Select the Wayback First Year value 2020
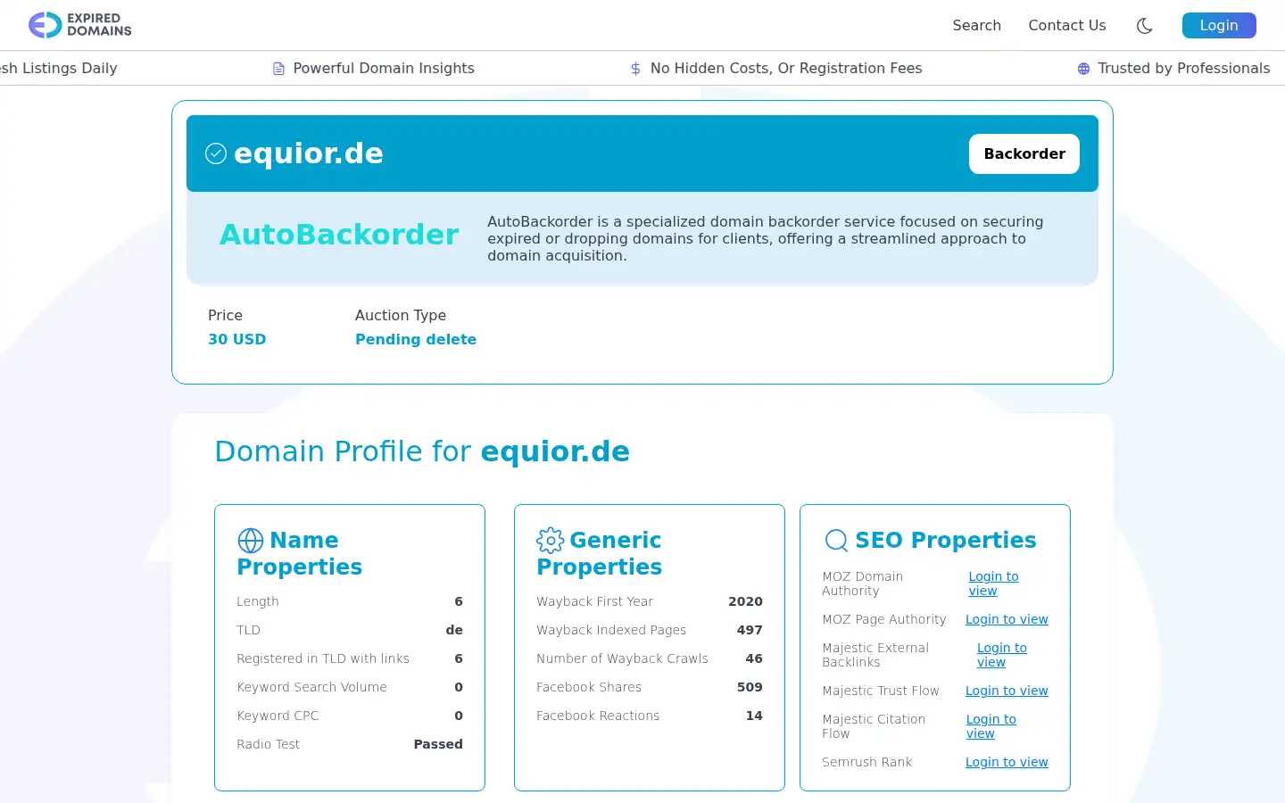Image resolution: width=1285 pixels, height=803 pixels. [745, 601]
